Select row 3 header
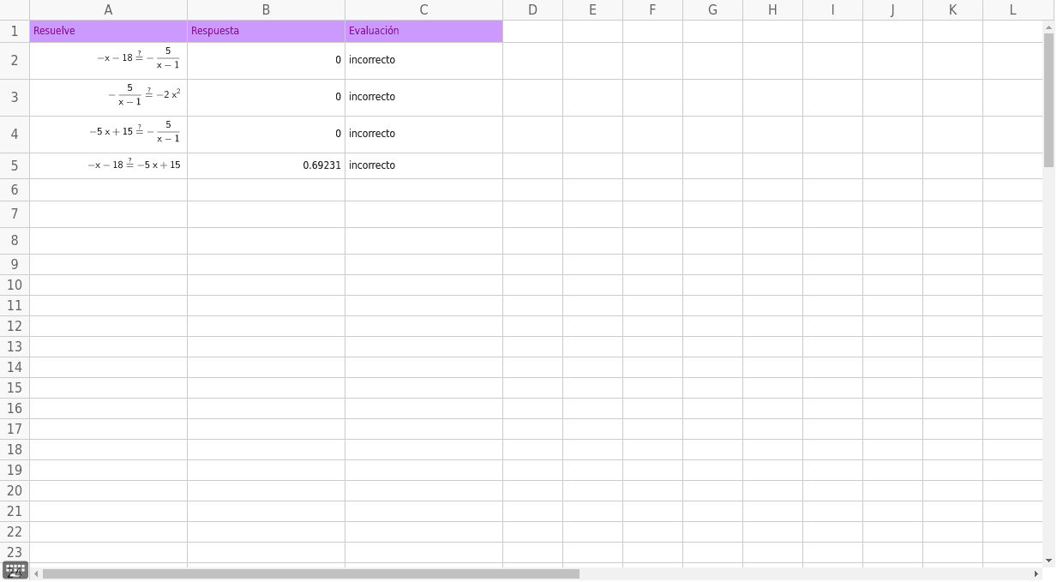This screenshot has height=582, width=1057. [15, 98]
